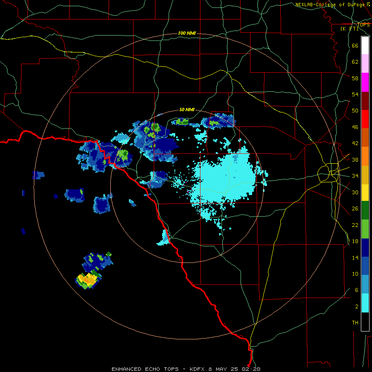Click the legend value 50
Viewport: 372px width, 372px height.
pos(355,110)
